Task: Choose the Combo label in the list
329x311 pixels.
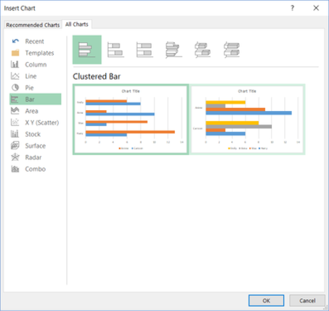Action: coord(35,169)
